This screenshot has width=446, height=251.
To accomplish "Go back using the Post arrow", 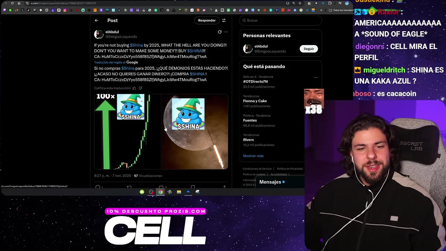I will [97, 21].
